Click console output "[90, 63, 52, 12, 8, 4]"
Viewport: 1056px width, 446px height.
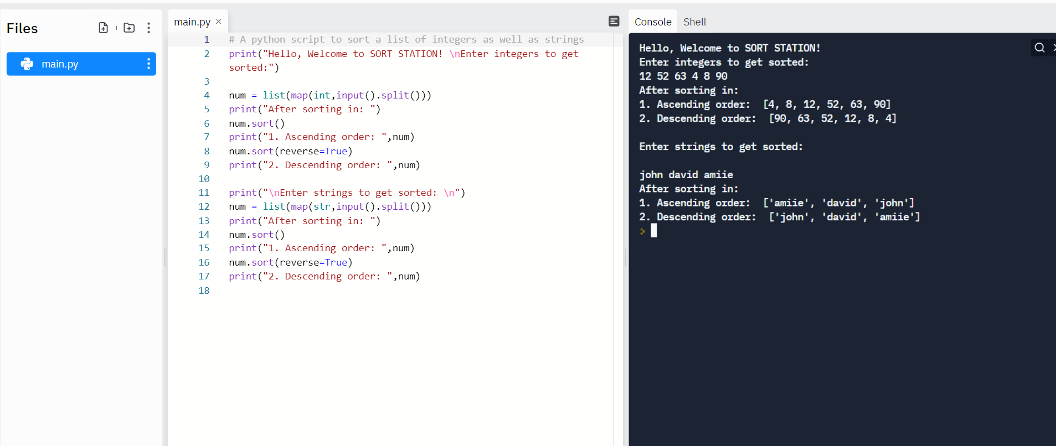tap(833, 118)
